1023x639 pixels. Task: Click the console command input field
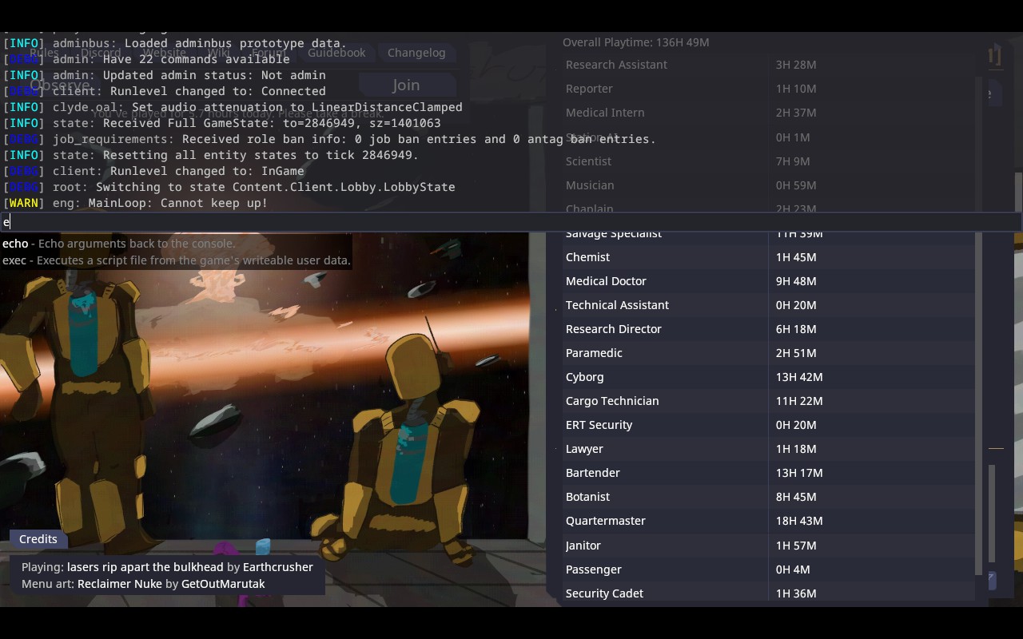[511, 222]
